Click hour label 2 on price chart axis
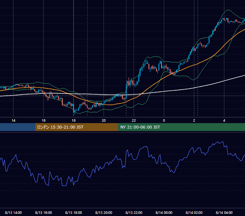 click(x=194, y=121)
